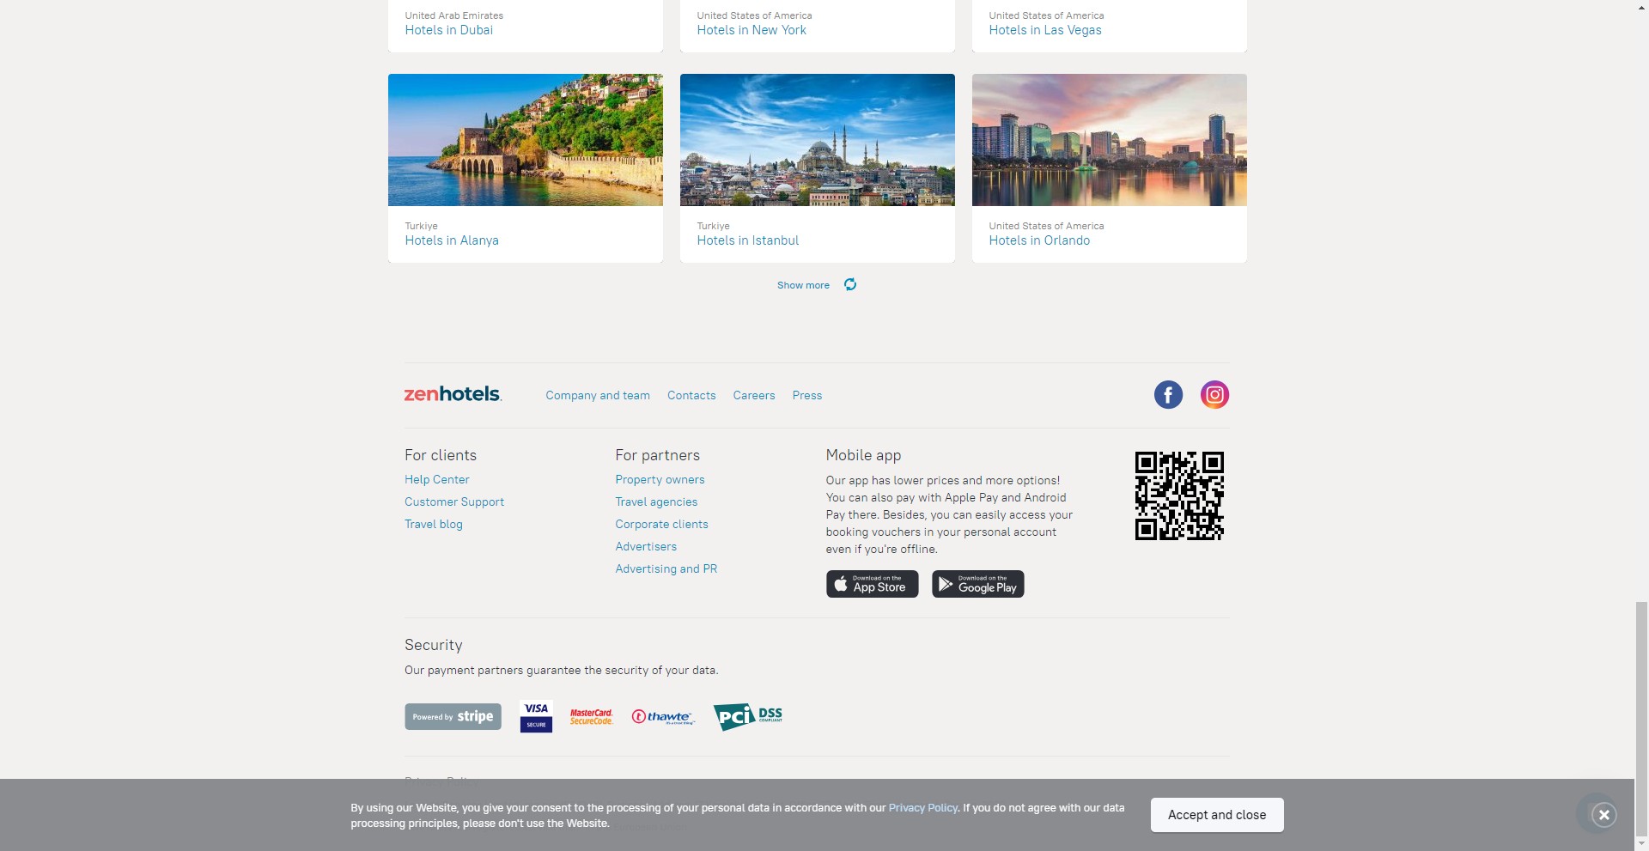This screenshot has height=851, width=1649.
Task: Open the Hotels in Alanya photo
Action: pos(526,140)
